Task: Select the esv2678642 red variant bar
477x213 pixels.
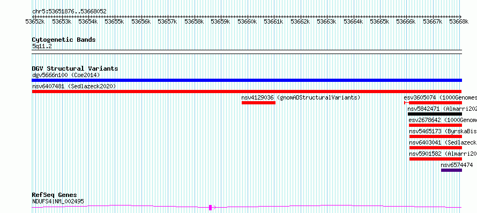Action: 435,125
